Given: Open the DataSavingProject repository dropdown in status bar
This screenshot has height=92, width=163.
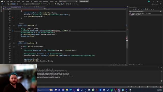Looking at the screenshot, I should pyautogui.click(x=152, y=87).
